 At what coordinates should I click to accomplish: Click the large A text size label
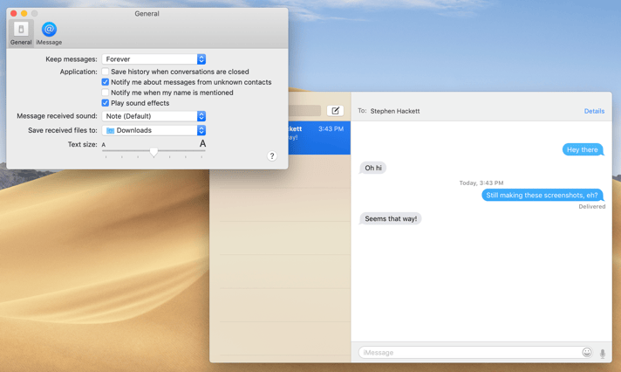[x=202, y=143]
